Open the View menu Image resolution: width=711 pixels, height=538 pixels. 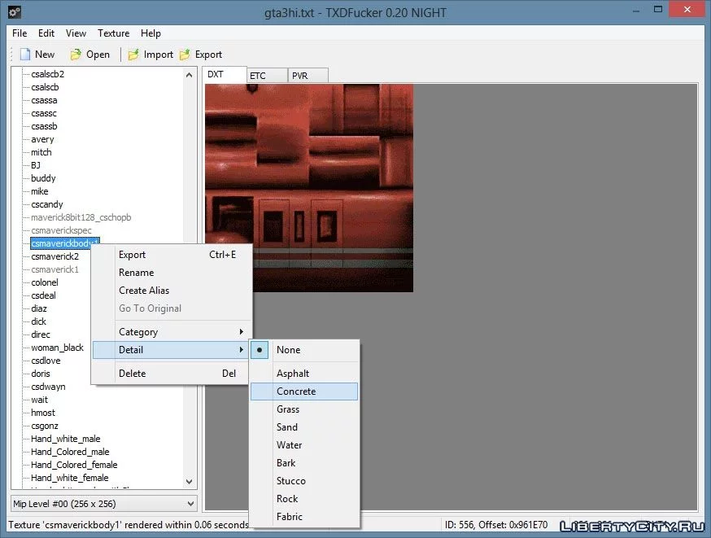point(76,33)
